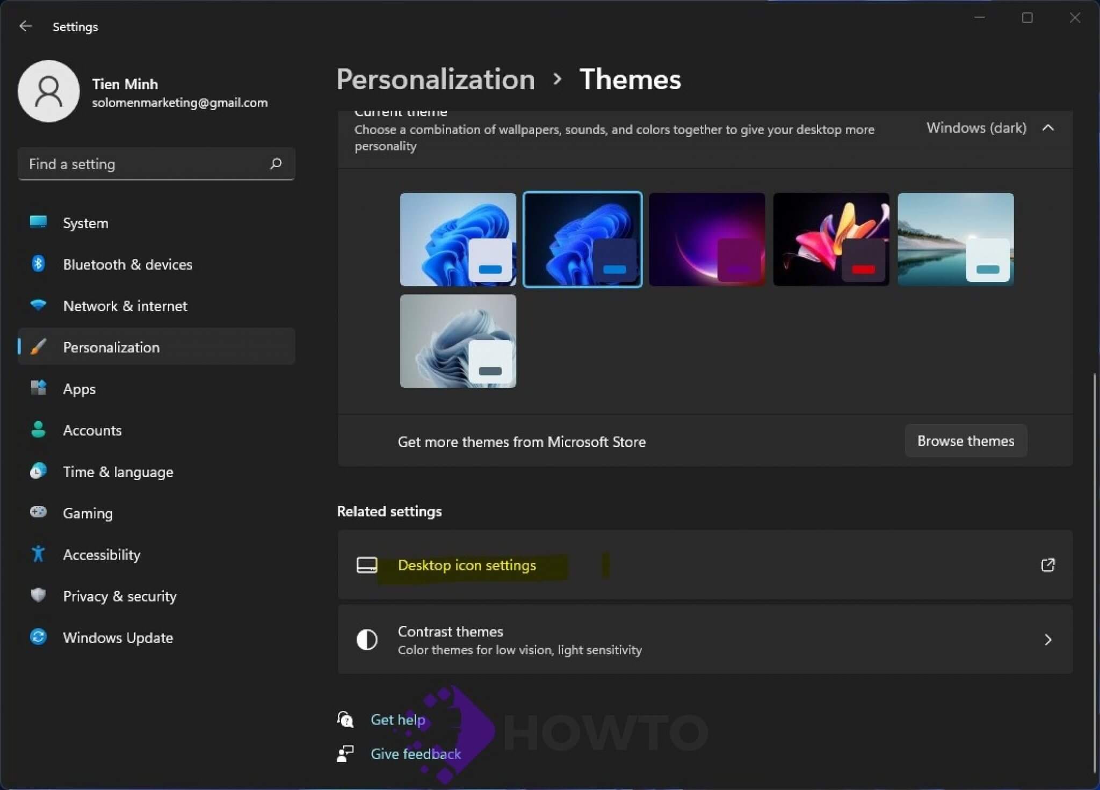Collapse the Current theme section chevron
This screenshot has height=790, width=1100.
pos(1048,128)
